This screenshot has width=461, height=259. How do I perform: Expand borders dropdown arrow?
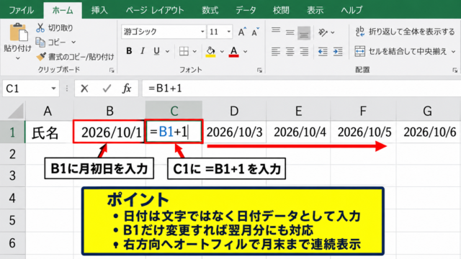(194, 51)
